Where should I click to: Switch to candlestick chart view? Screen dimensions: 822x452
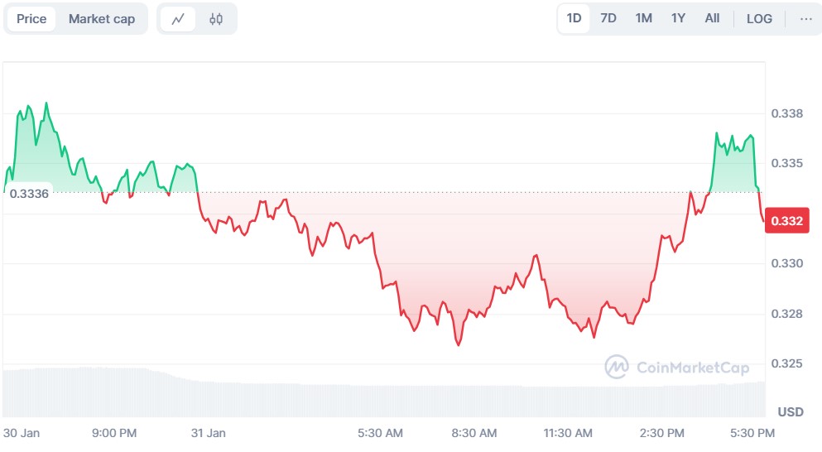216,19
